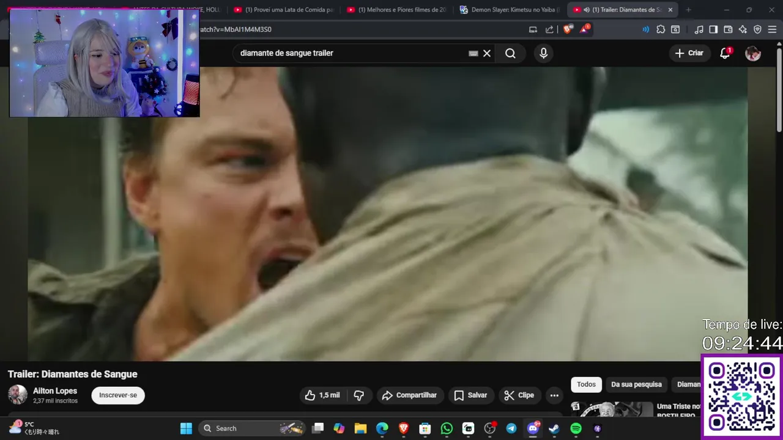The image size is (783, 440).
Task: Click the Compartilhar share button
Action: (x=410, y=395)
